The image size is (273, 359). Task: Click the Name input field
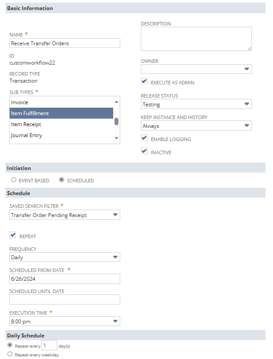(x=65, y=43)
